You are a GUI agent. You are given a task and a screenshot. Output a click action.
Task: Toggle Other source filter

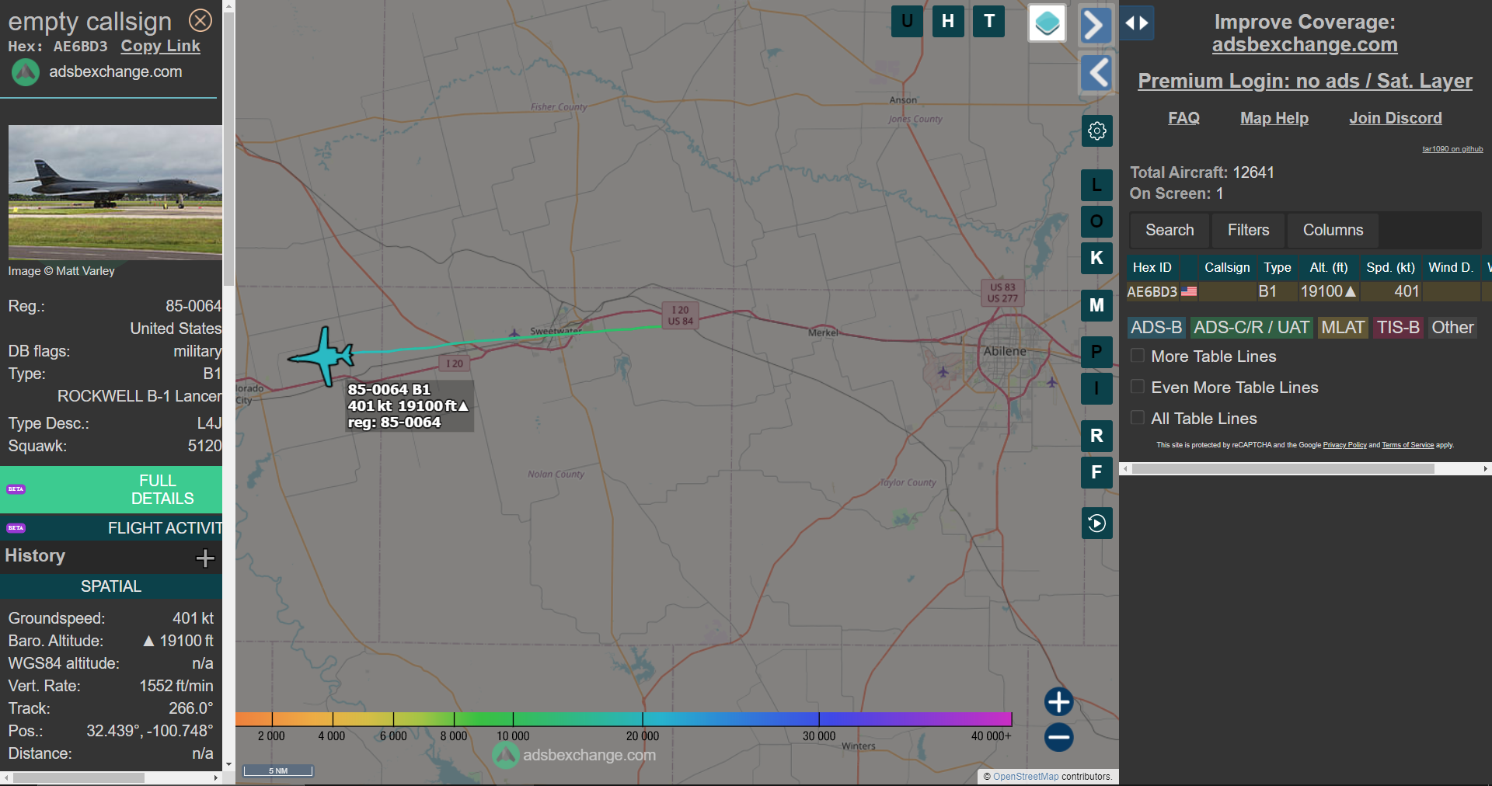pyautogui.click(x=1452, y=328)
